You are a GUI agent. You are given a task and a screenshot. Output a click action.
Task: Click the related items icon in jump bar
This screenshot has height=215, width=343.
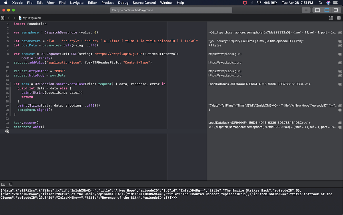pos(3,18)
